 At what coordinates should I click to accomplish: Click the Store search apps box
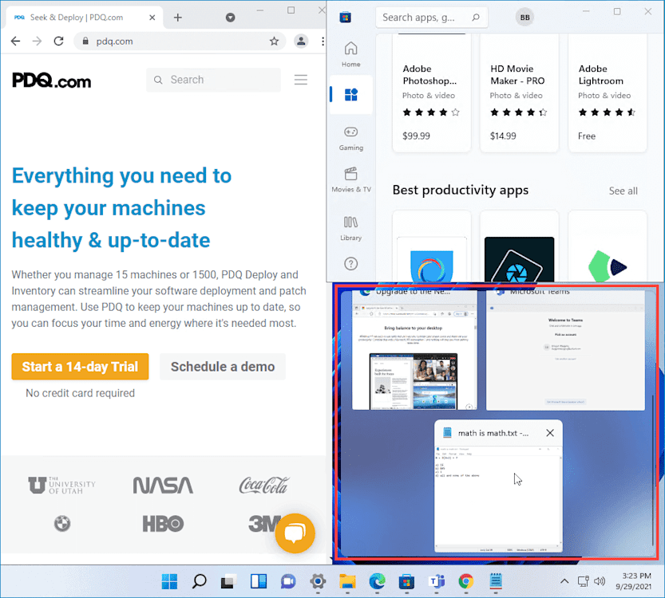point(431,18)
